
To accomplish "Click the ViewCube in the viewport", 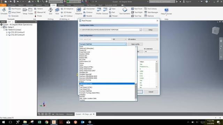I will click(x=216, y=30).
